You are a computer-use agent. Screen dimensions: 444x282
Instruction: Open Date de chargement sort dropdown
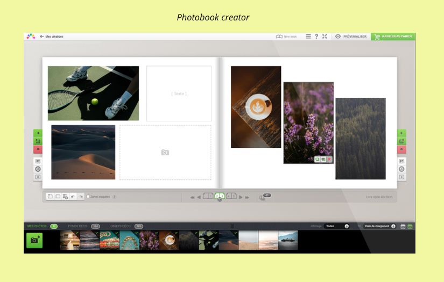click(379, 226)
